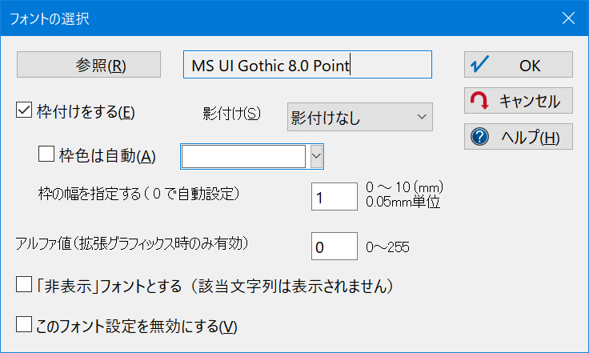589x353 pixels.
Task: Click the chevron of the shadow combo box
Action: (422, 117)
